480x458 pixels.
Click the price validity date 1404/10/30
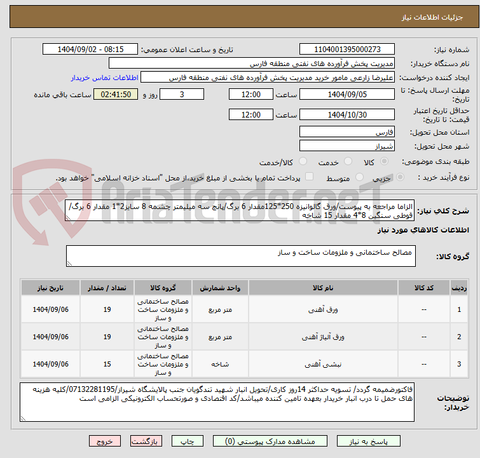(x=347, y=115)
